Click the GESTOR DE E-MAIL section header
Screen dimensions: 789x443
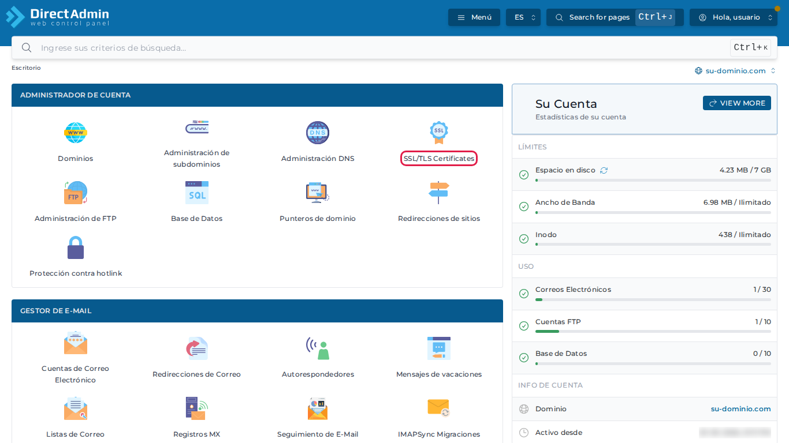257,311
